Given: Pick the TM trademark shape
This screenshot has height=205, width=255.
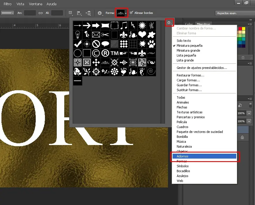Looking at the screenshot, I should (x=114, y=53).
